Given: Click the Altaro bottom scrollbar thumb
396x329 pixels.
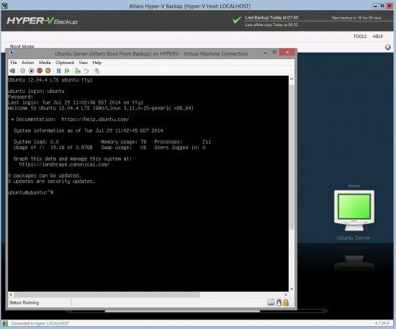Looking at the screenshot, I should (x=182, y=311).
